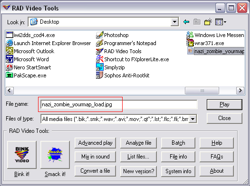Select Shortcut to FXplorerLite.exe icon

point(100,59)
